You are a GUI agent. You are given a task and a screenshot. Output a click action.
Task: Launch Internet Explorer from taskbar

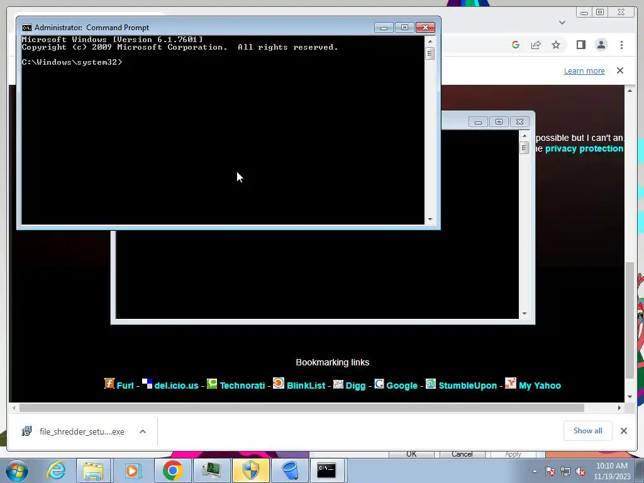click(56, 470)
